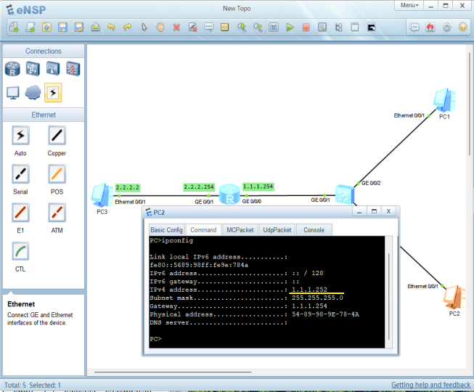Choose the Auto connection cable
Screen dimensions: 474x392
pyautogui.click(x=20, y=136)
